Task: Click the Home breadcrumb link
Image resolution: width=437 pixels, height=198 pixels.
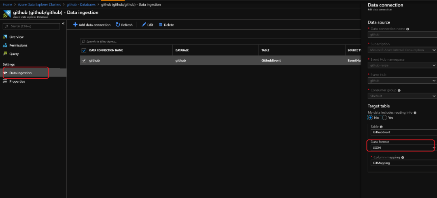Action: tap(7, 4)
